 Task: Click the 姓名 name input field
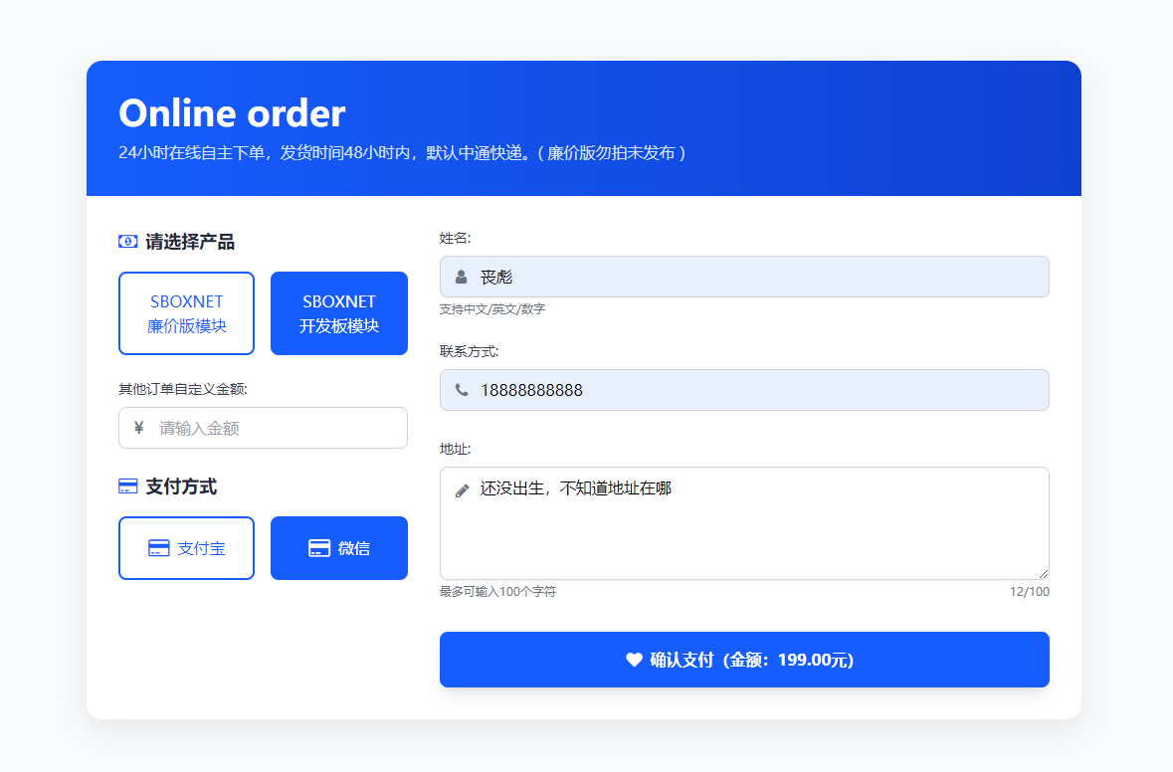[x=744, y=277]
